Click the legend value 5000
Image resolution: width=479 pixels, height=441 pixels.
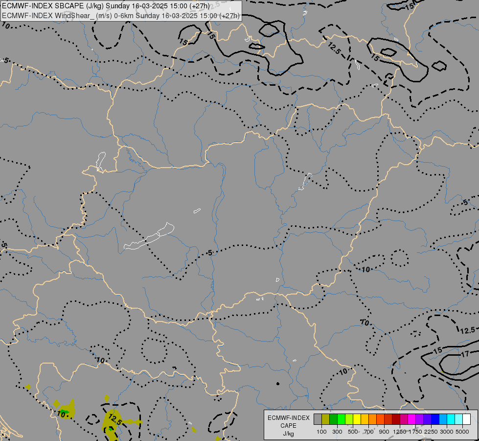(x=462, y=432)
